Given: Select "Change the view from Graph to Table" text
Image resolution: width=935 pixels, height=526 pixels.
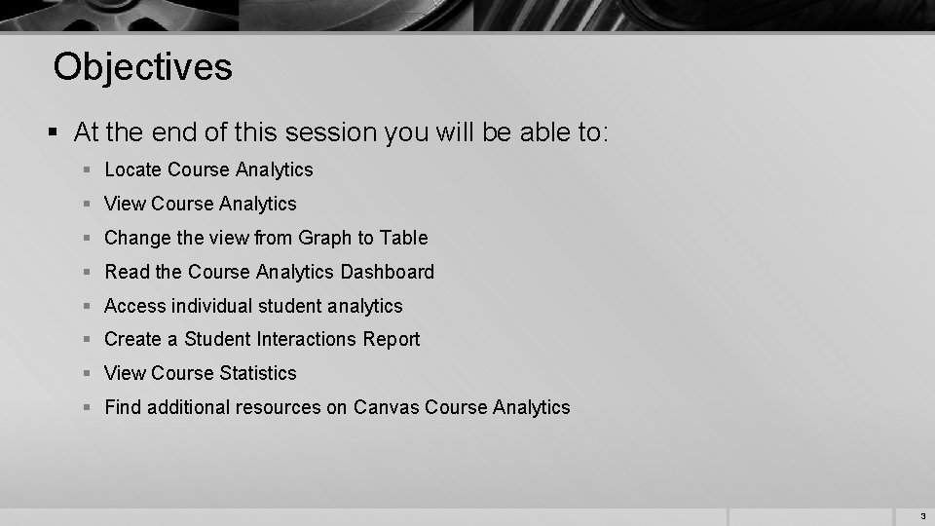Looking at the screenshot, I should click(x=266, y=238).
